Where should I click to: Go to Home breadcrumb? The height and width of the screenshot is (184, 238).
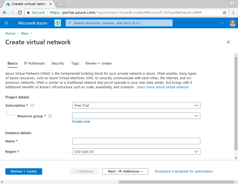pyautogui.click(x=10, y=33)
